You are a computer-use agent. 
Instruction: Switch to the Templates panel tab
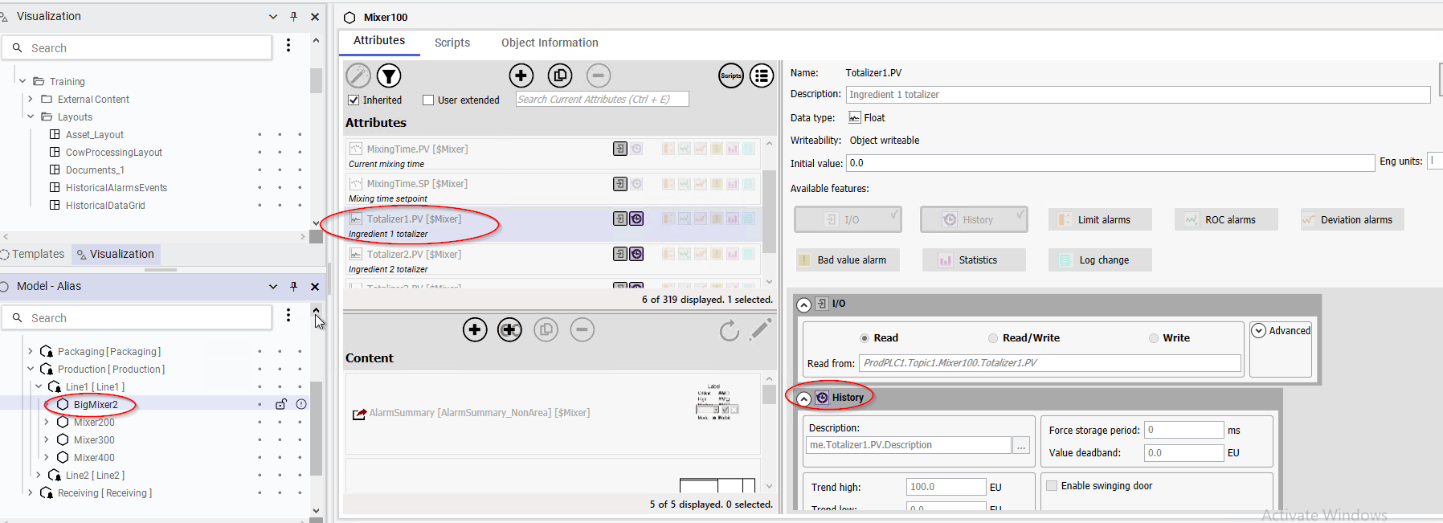32,254
